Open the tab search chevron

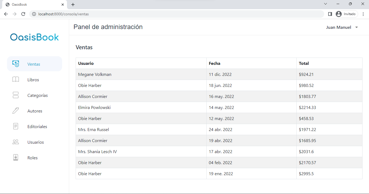click(326, 4)
